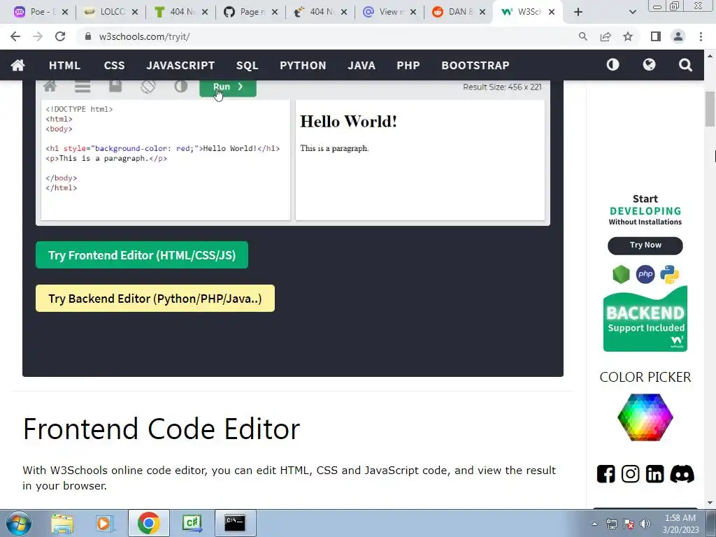The image size is (716, 537).
Task: Open the color picker hexagon
Action: [x=645, y=417]
